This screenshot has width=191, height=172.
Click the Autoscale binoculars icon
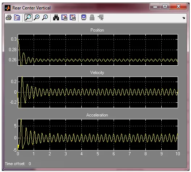click(56, 17)
